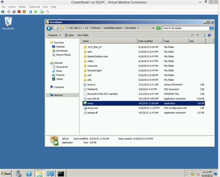Open the Action menu
The width and height of the screenshot is (220, 177).
(12, 7)
